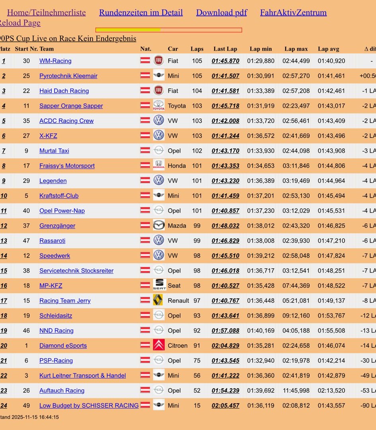Click last lap time 02:05,457
The height and width of the screenshot is (430, 376).
[225, 406]
